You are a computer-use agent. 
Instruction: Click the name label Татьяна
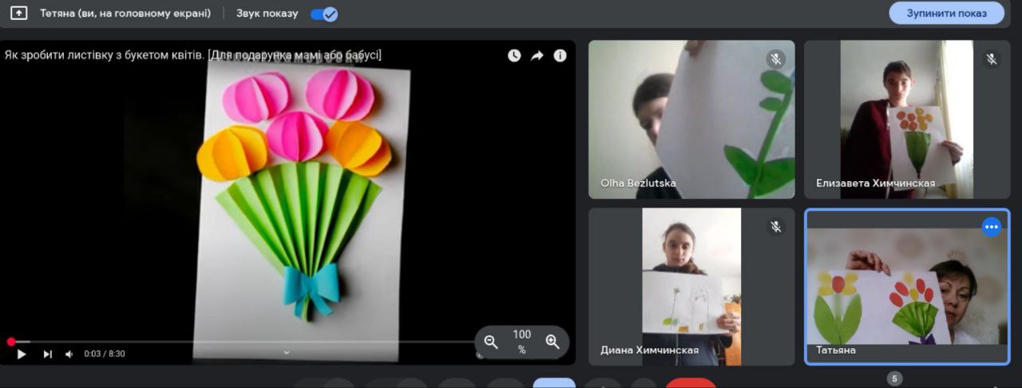coord(835,350)
